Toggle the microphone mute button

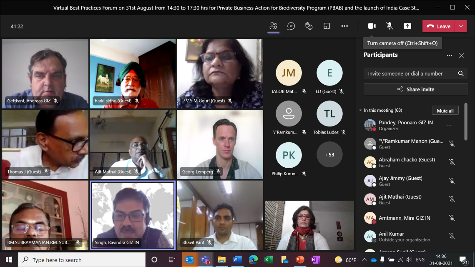pyautogui.click(x=390, y=26)
